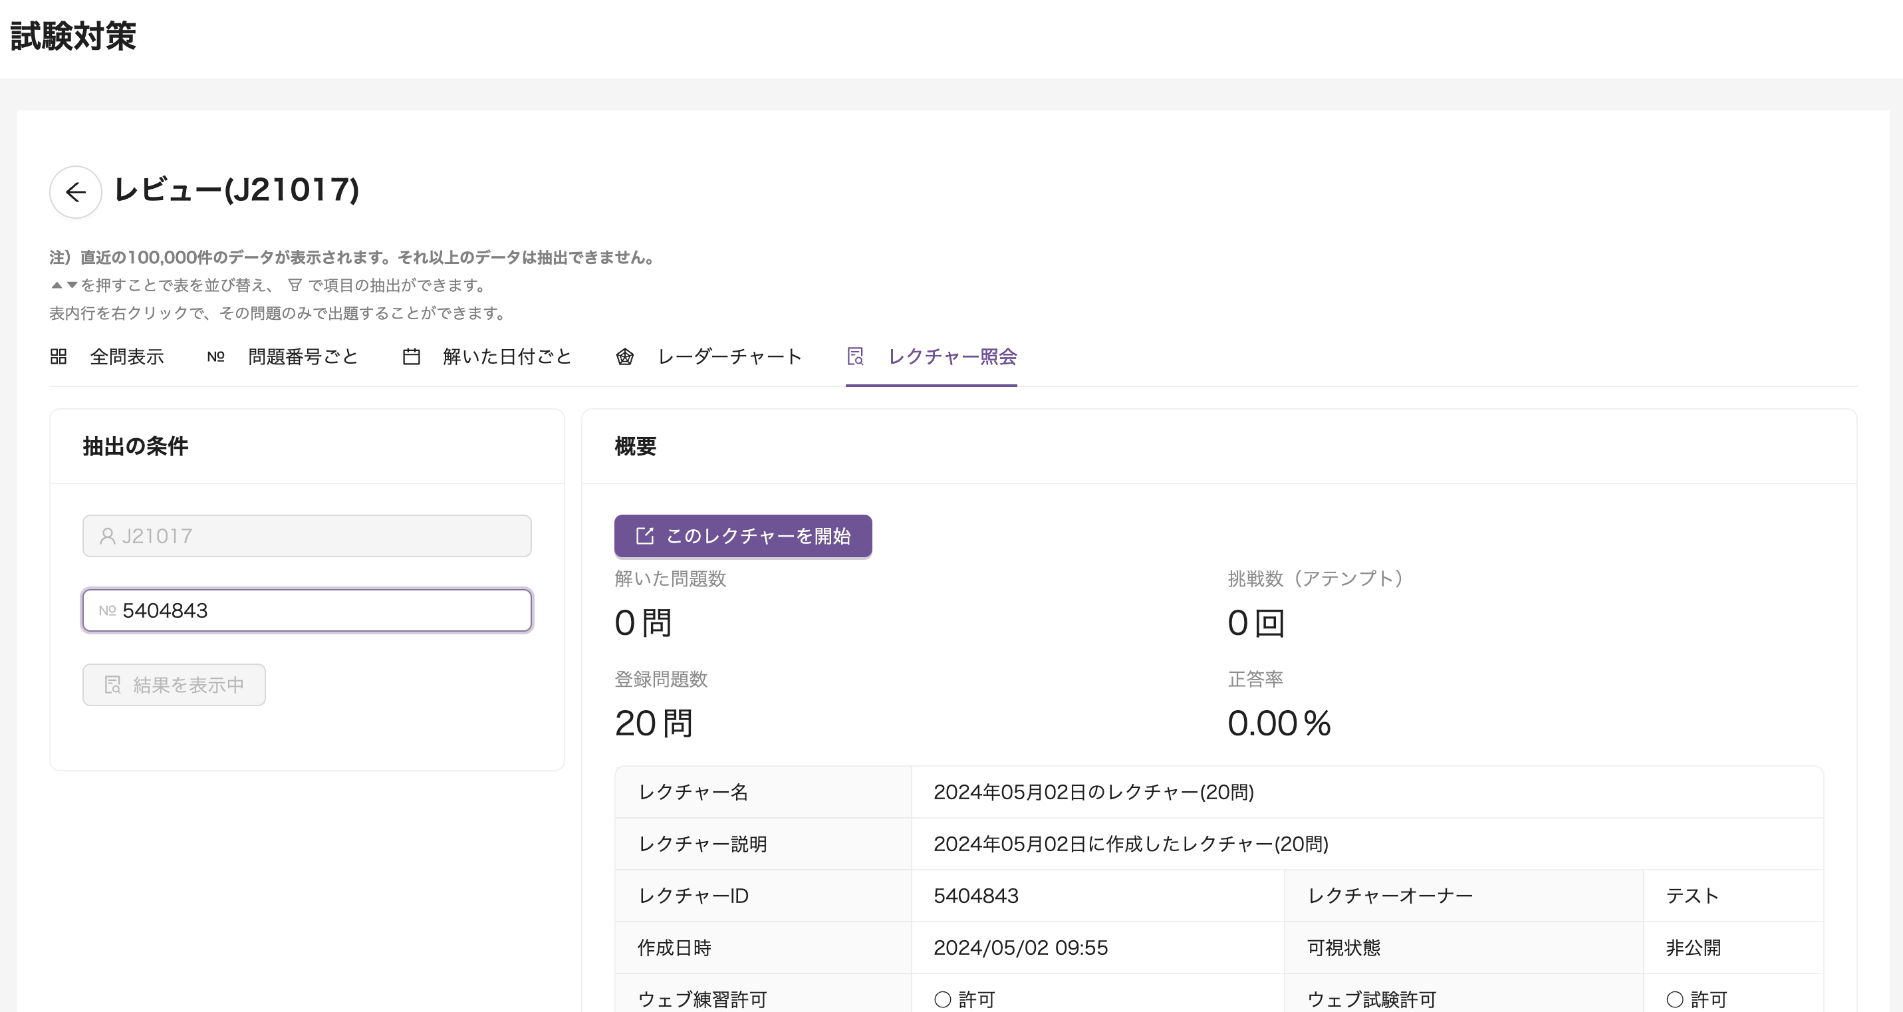Select the ウェブ試験許可 許可 radio button
This screenshot has height=1012, width=1903.
coord(1675,999)
